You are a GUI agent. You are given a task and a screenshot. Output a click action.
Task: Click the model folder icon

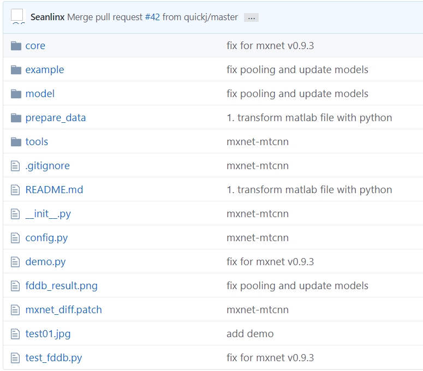click(x=16, y=94)
